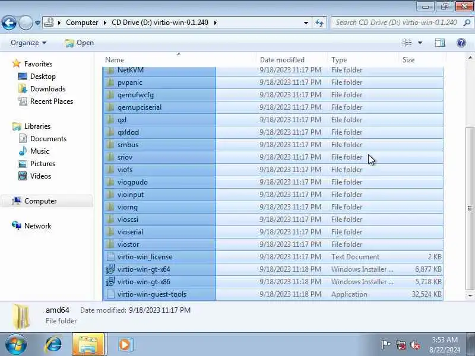Image resolution: width=475 pixels, height=356 pixels.
Task: Click the Open toolbar button
Action: pos(80,43)
